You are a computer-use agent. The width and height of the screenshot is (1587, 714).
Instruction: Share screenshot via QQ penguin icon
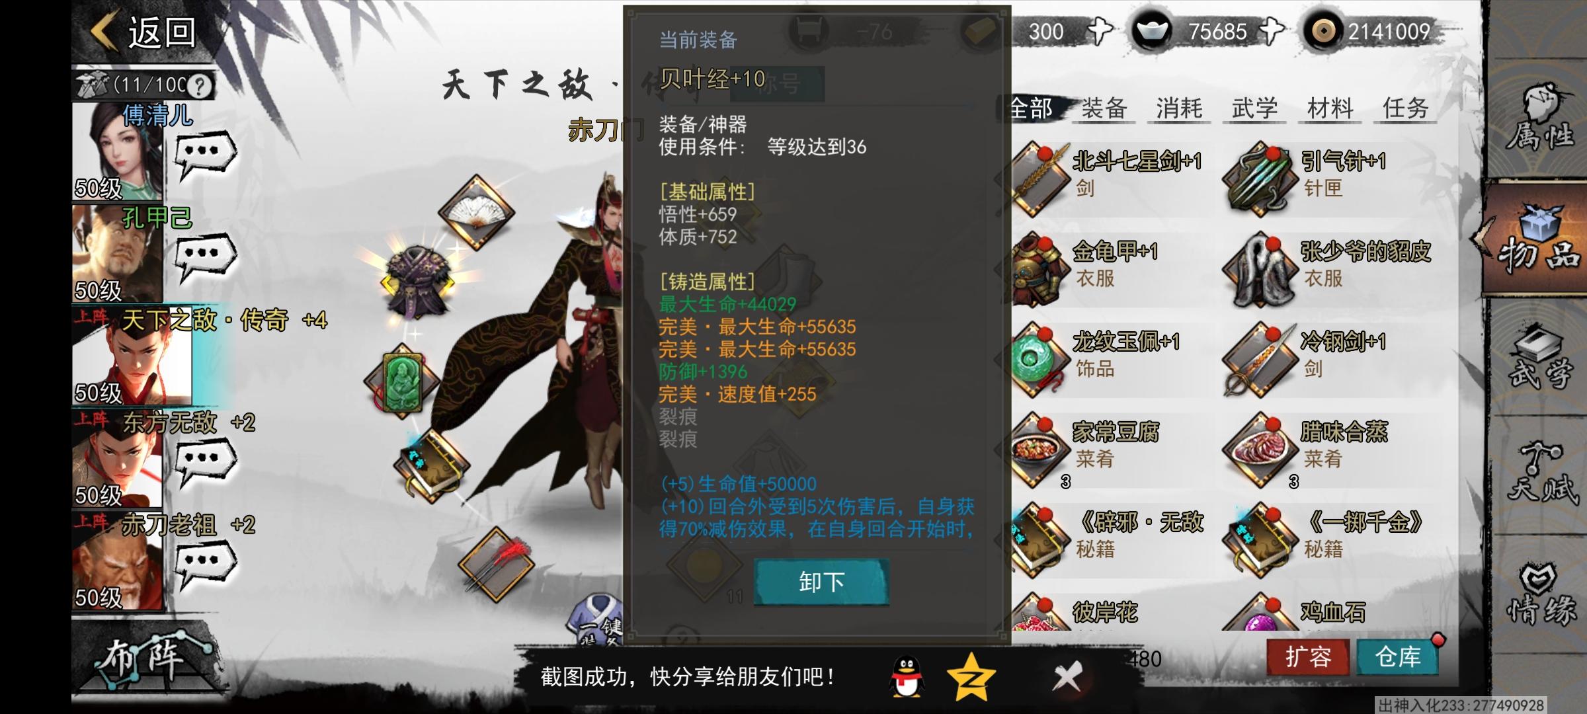pos(906,676)
